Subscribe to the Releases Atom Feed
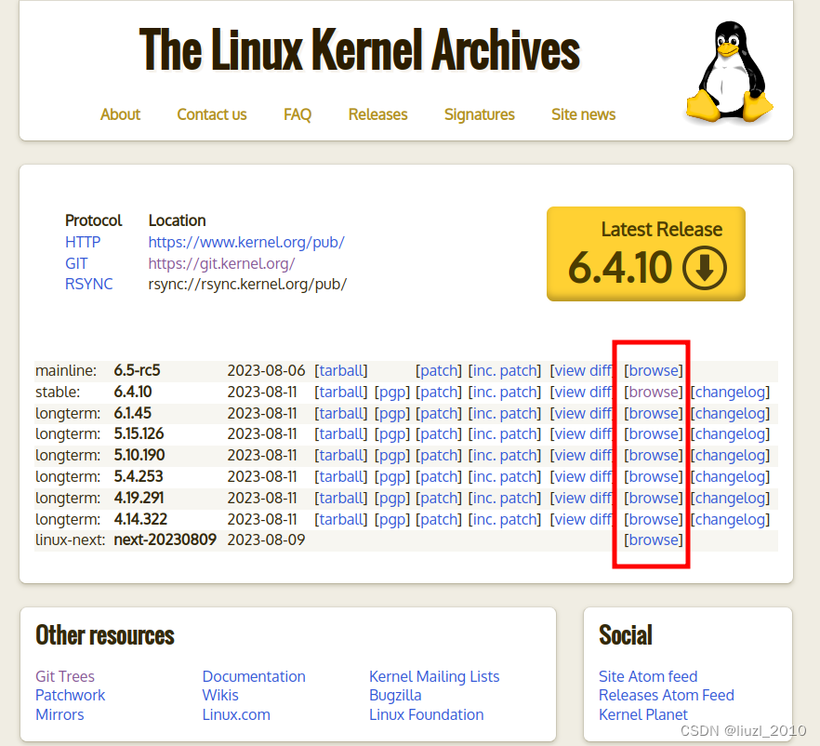The width and height of the screenshot is (820, 746). click(667, 695)
